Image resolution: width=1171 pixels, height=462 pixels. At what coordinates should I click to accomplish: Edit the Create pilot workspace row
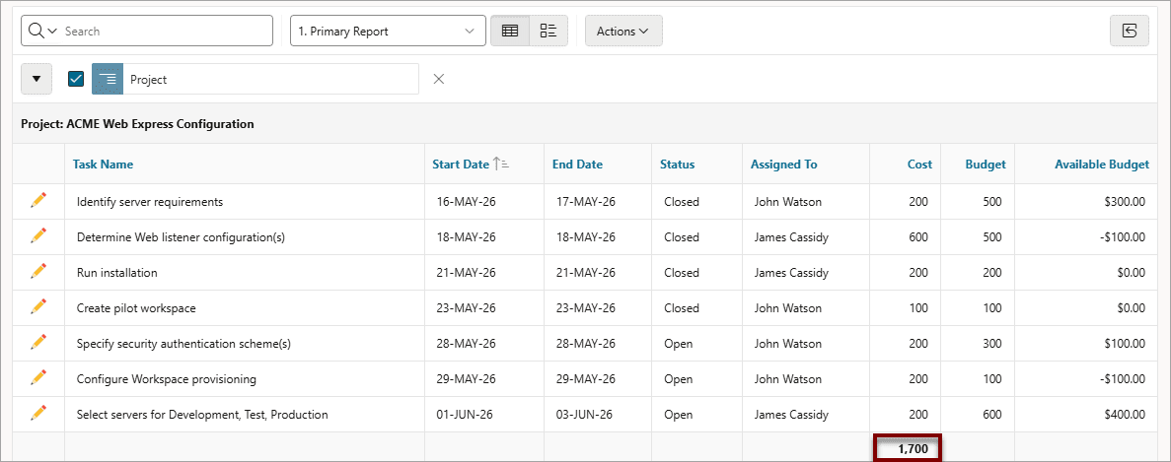coord(38,307)
